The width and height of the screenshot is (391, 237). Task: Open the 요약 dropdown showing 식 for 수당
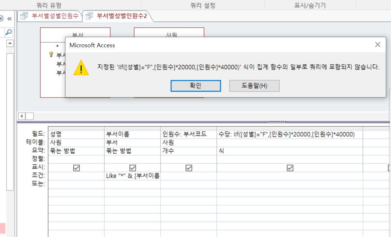point(289,151)
